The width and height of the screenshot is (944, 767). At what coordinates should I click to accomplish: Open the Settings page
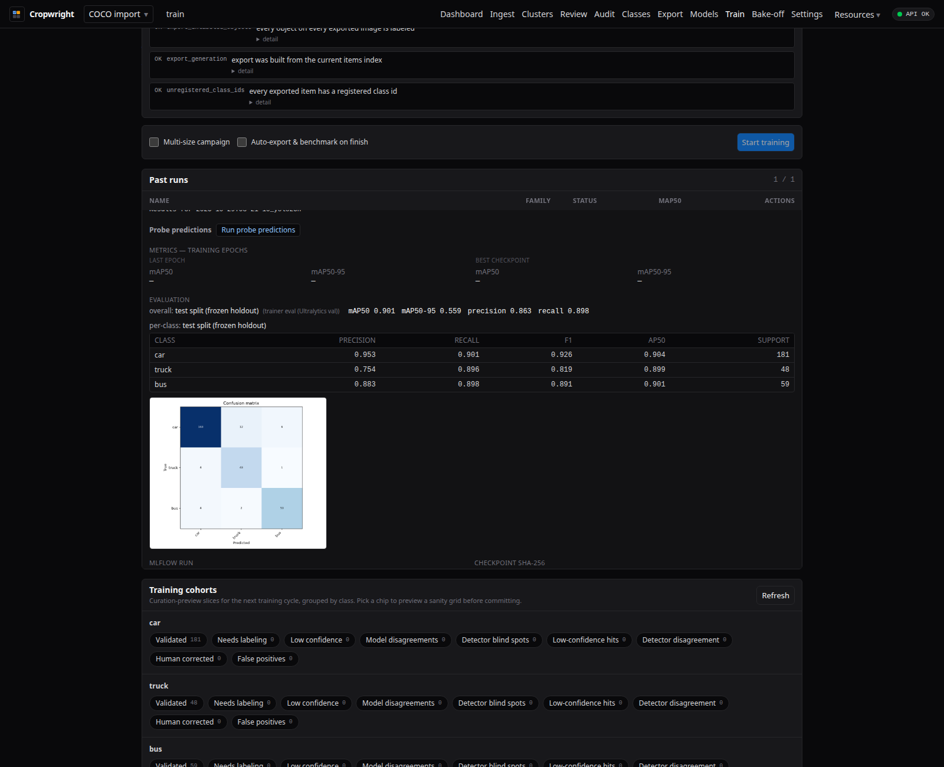pos(807,14)
